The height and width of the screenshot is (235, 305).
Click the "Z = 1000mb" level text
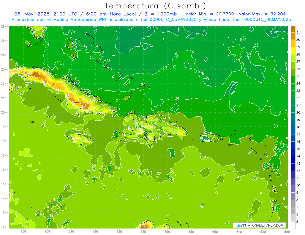[160, 14]
